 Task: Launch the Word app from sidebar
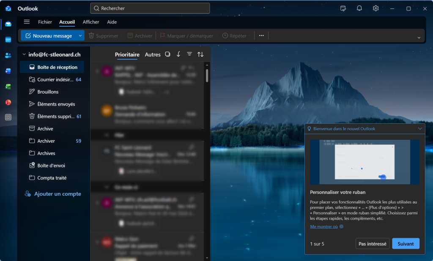8,71
